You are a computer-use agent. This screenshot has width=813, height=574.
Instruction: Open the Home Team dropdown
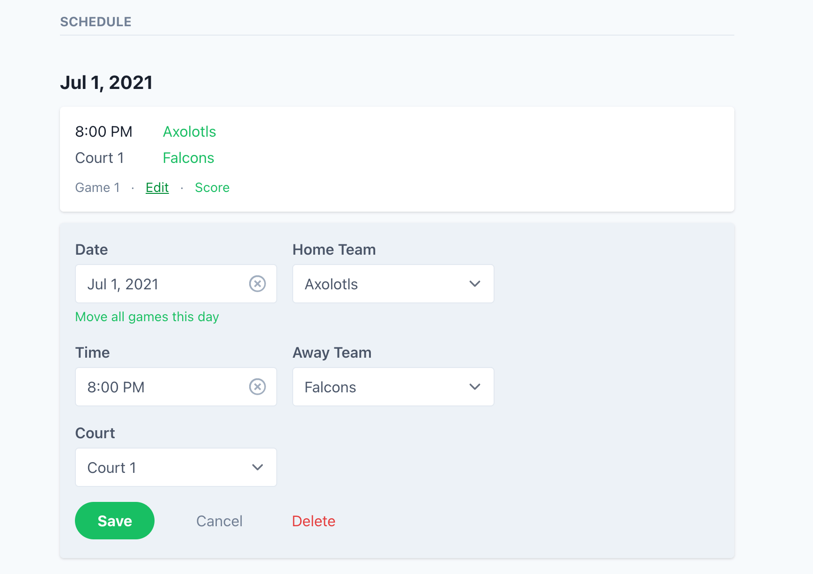(474, 284)
